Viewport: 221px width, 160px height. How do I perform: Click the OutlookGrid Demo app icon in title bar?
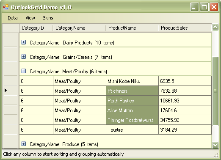[6, 7]
